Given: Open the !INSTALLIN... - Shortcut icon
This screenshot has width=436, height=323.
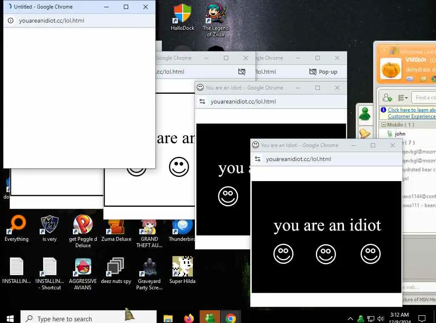Looking at the screenshot, I should click(x=50, y=274).
